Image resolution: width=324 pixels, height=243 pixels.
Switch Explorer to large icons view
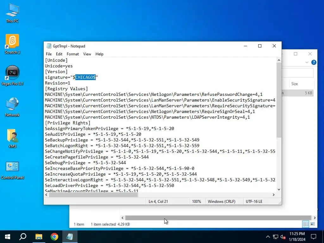click(313, 224)
